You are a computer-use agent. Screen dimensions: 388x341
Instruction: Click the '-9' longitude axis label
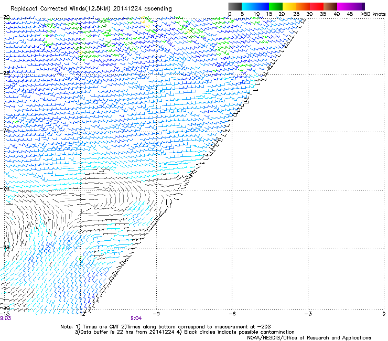pos(156,314)
